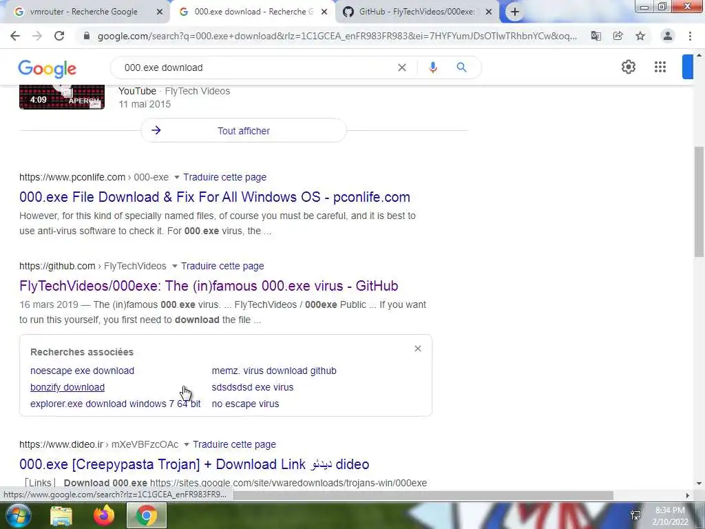Image resolution: width=705 pixels, height=529 pixels.
Task: Search explorer.exe download windows 7 64 bit
Action: pyautogui.click(x=116, y=404)
